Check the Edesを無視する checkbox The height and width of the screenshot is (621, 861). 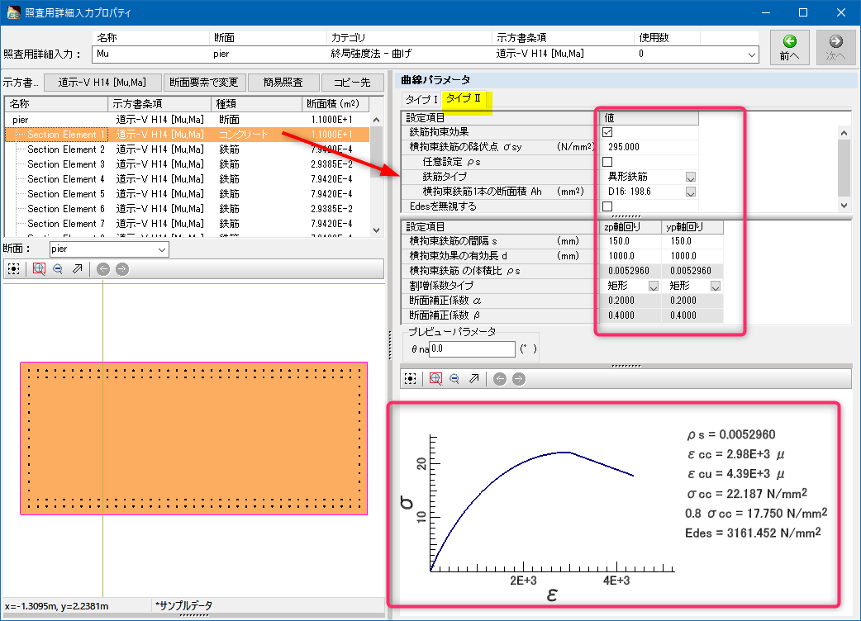[607, 206]
